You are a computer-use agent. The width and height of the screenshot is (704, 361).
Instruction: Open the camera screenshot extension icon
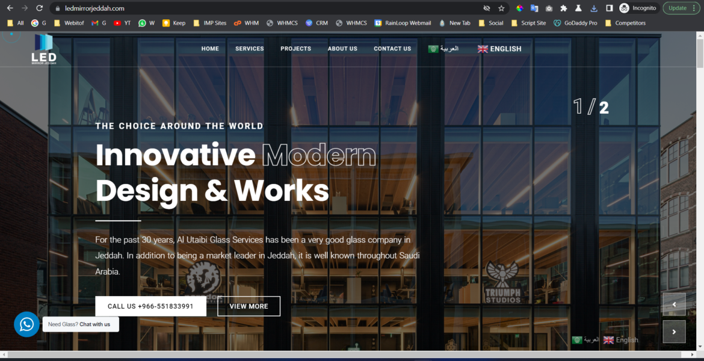click(549, 8)
